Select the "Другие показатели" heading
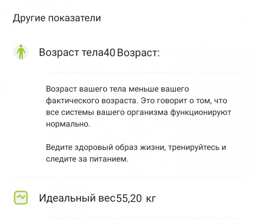This screenshot has width=254, height=221. pos(57,18)
